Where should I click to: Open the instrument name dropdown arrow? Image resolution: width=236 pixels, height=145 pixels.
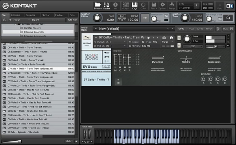(x=96, y=38)
